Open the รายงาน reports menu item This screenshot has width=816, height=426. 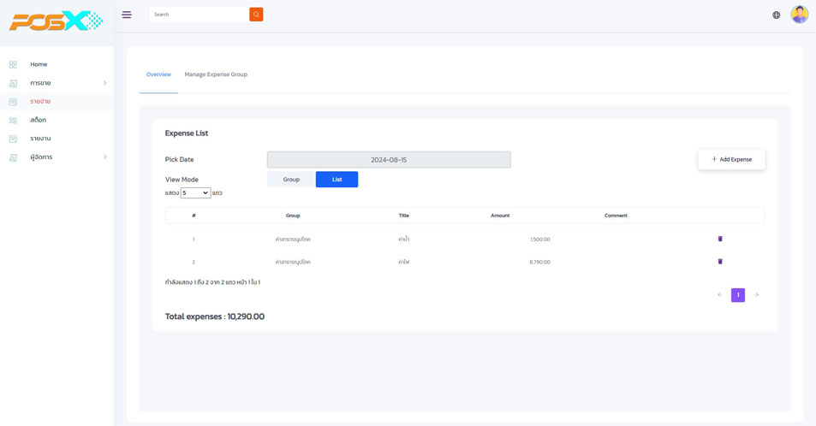click(x=40, y=139)
